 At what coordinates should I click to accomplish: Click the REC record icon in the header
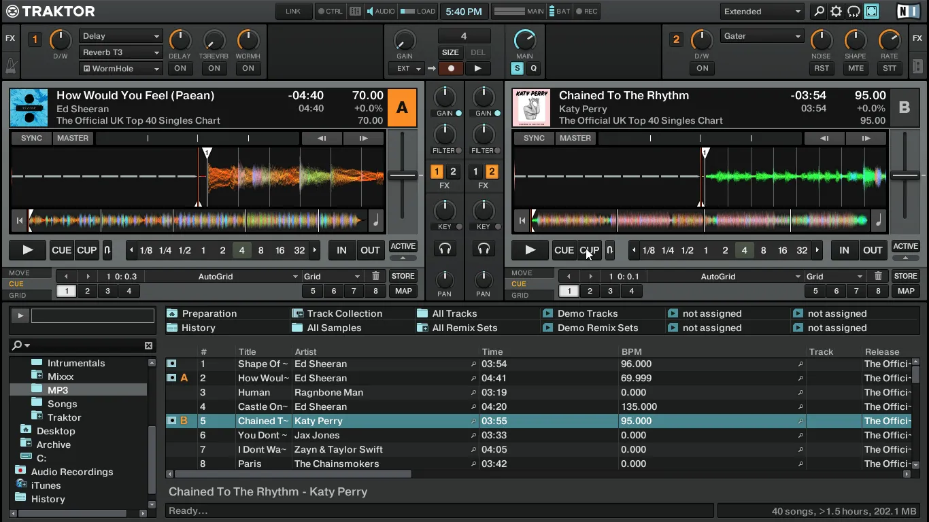(579, 12)
